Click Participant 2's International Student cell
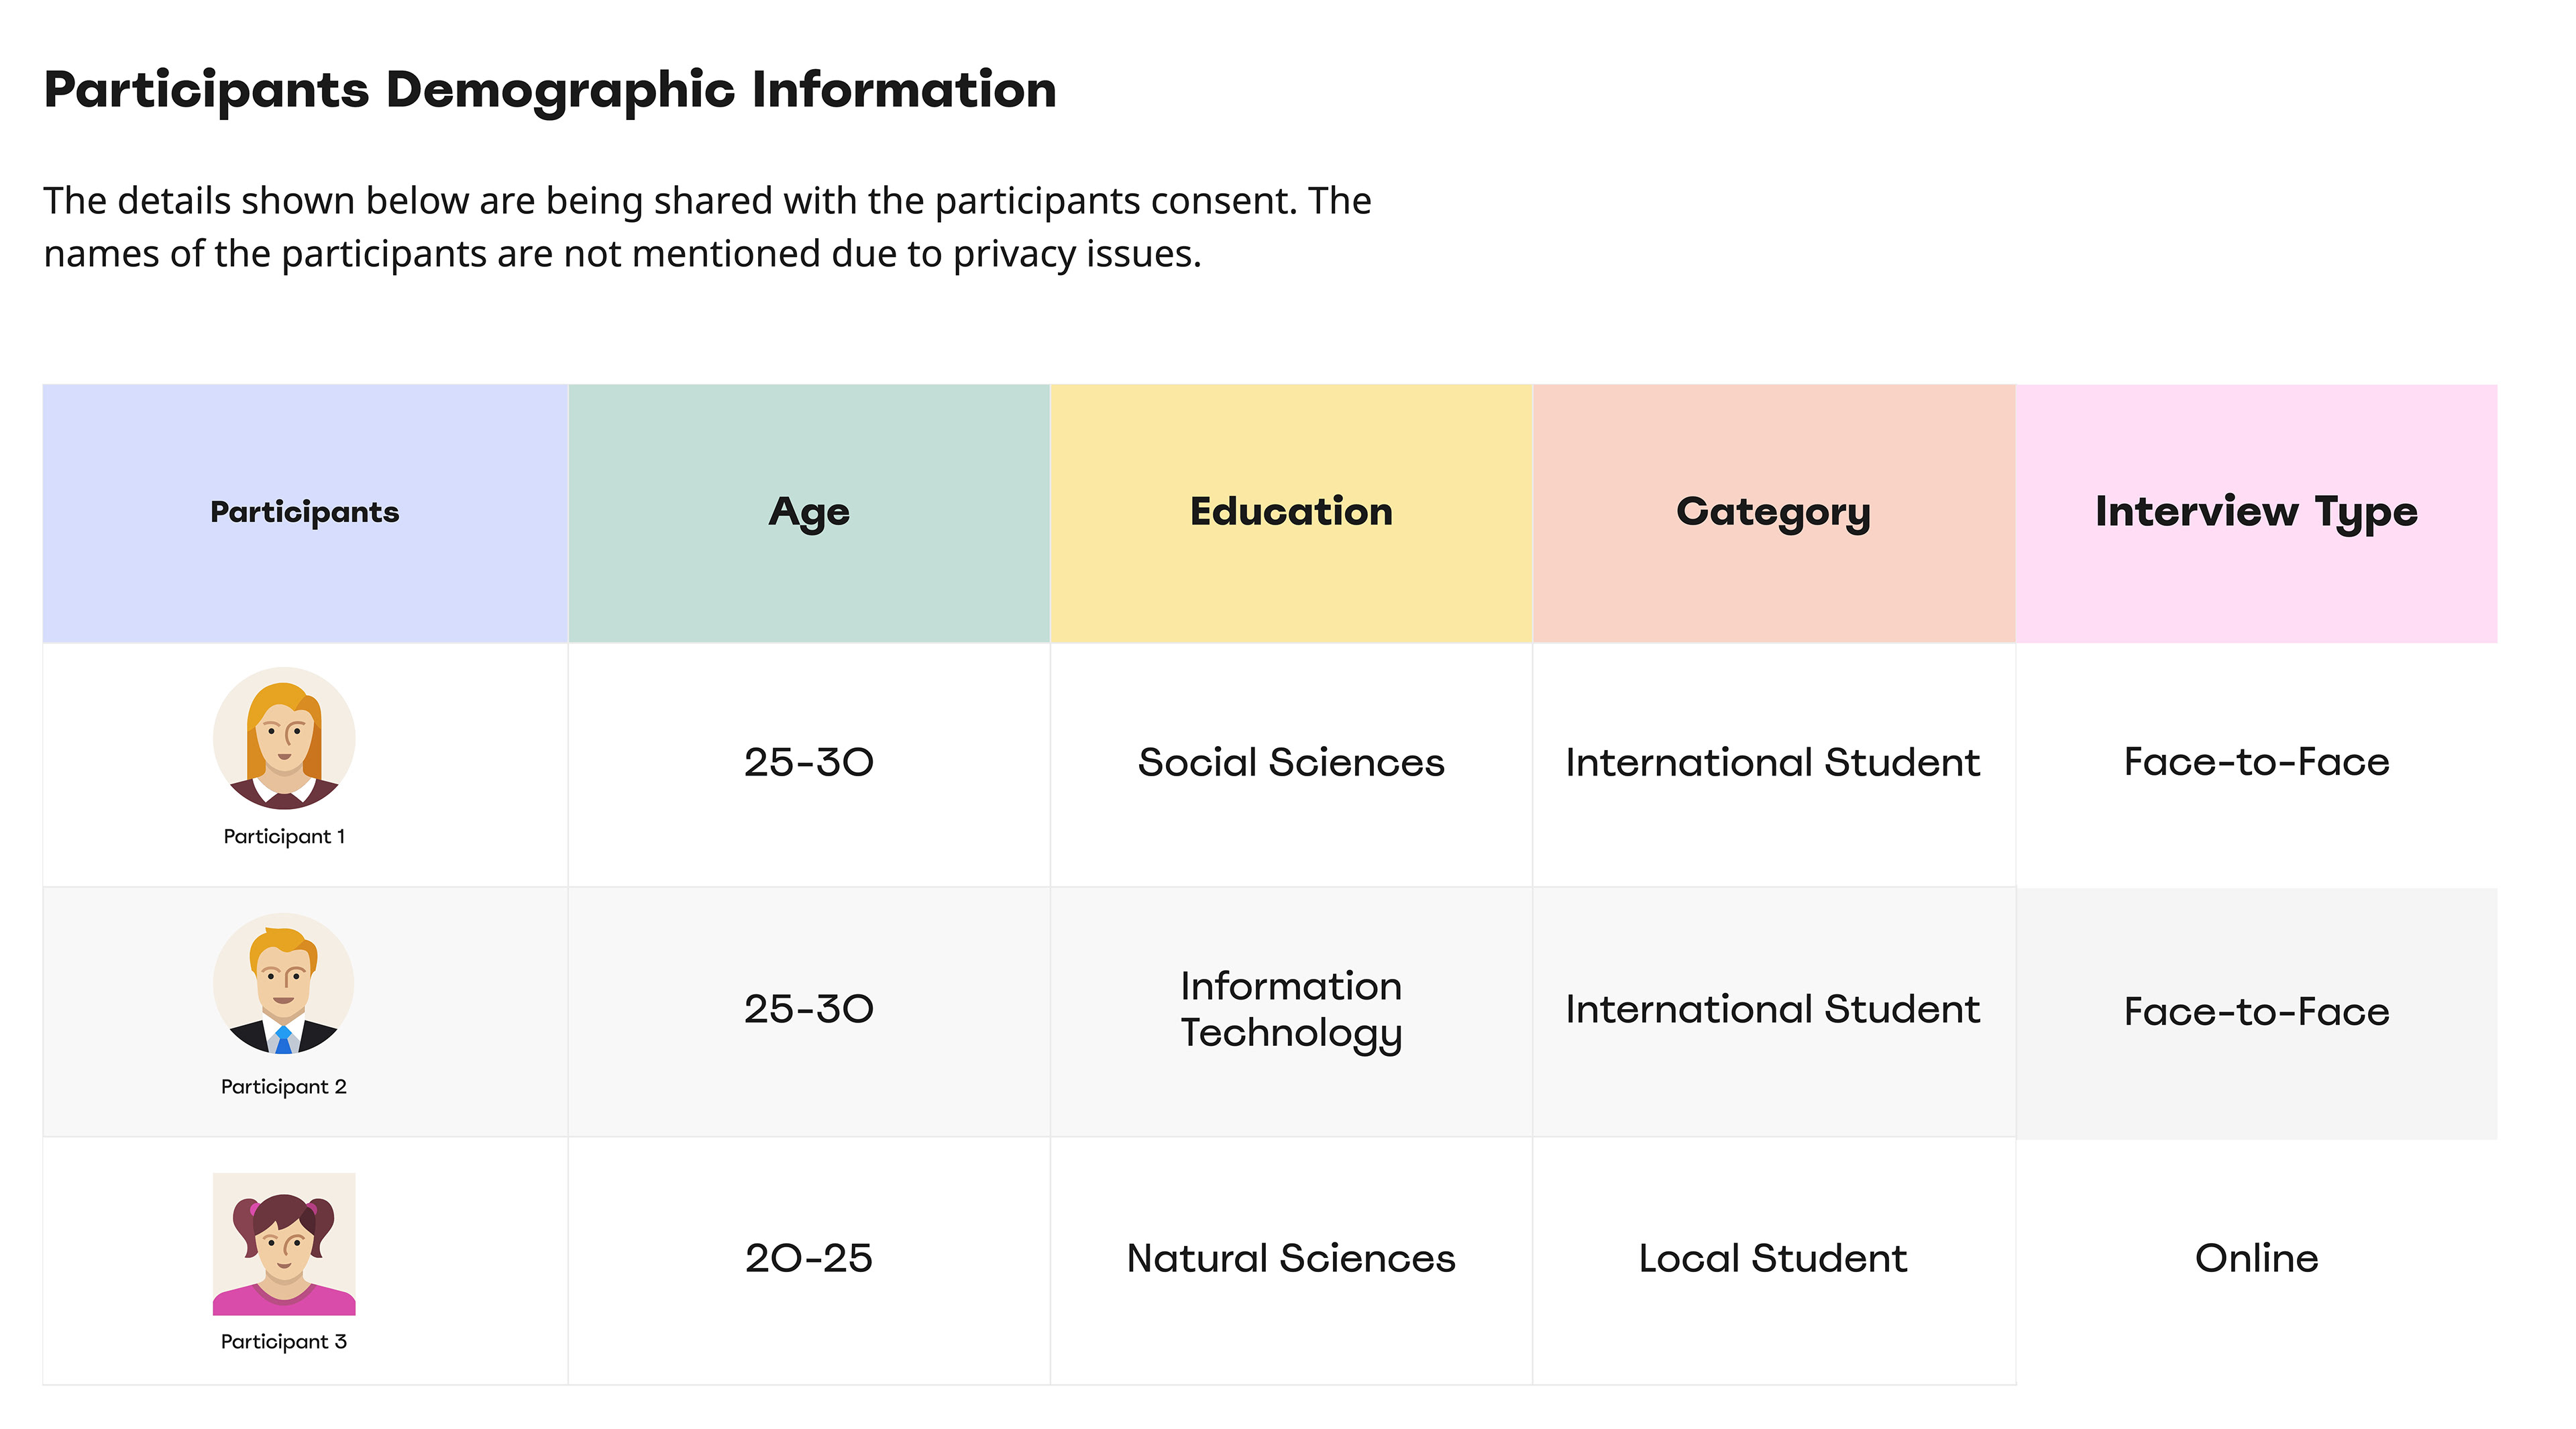Viewport: 2576px width, 1429px height. (x=1774, y=1011)
